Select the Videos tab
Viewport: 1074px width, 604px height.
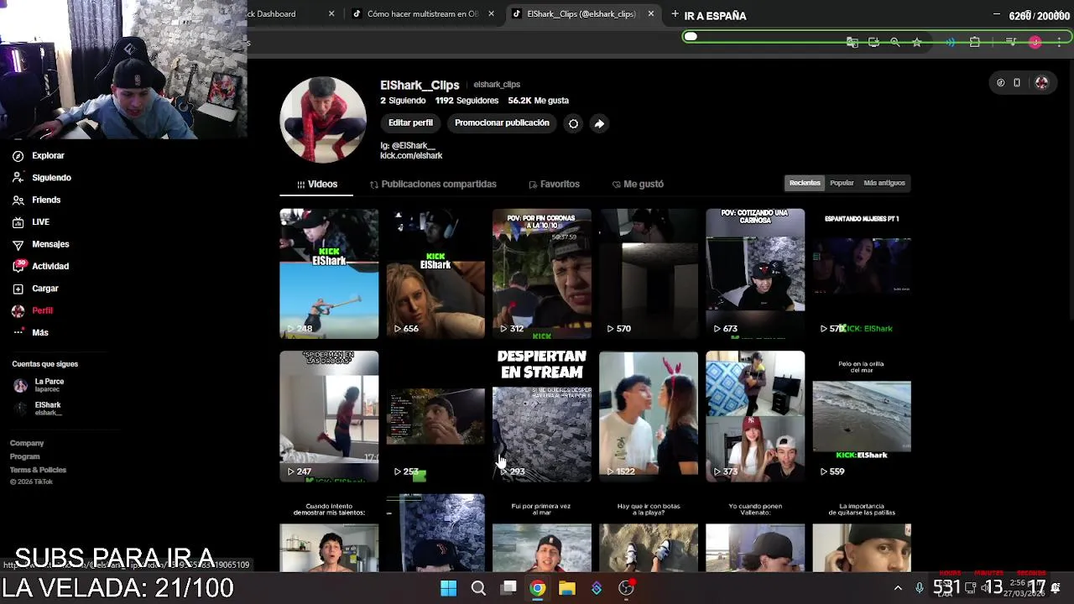(x=317, y=185)
